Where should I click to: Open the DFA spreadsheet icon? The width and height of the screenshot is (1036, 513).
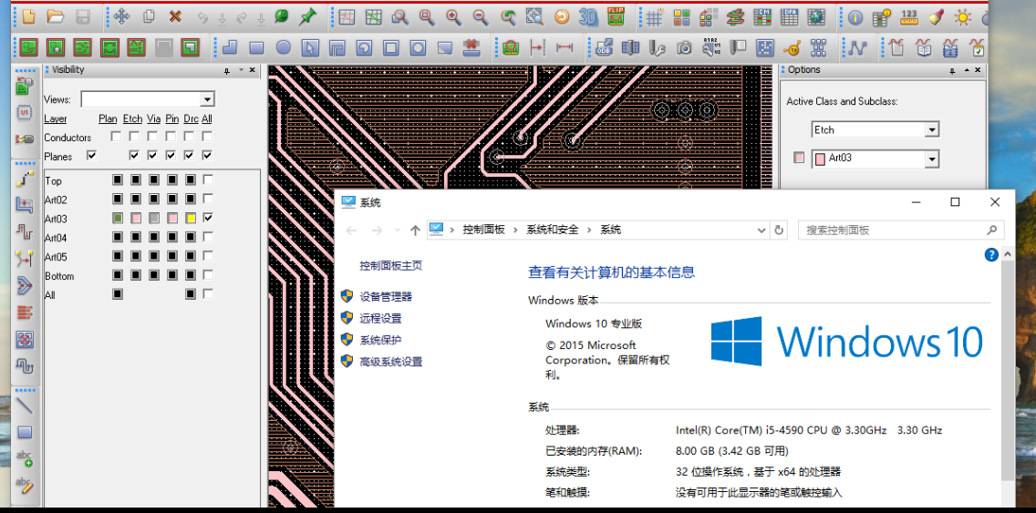click(789, 18)
